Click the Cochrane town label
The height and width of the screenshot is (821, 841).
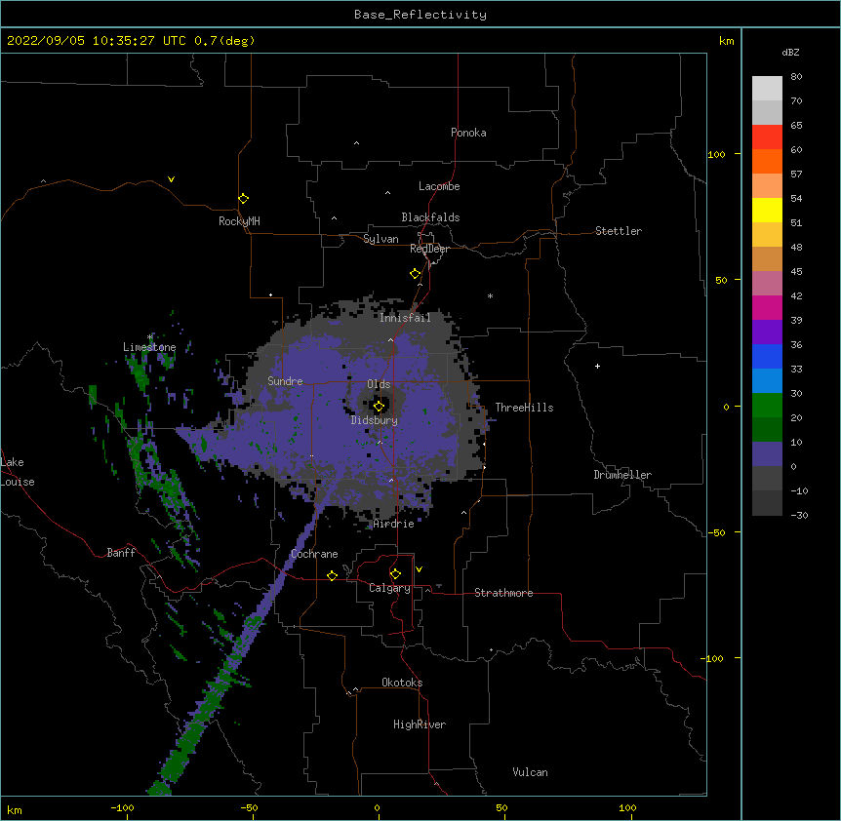pos(314,554)
